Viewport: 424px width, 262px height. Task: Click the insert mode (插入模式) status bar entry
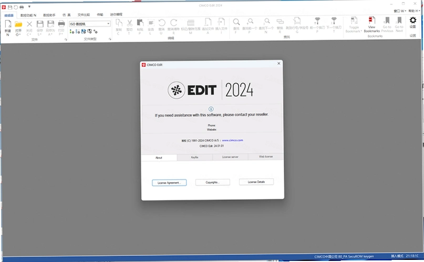point(397,256)
